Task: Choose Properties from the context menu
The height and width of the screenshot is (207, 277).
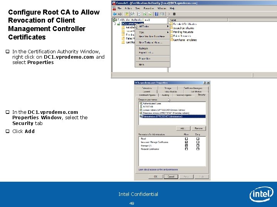Action: pos(152,59)
